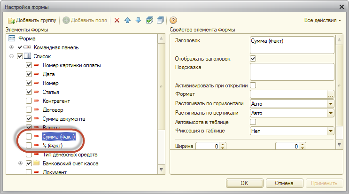Uncheck the Номер field checkbox
Image resolution: width=349 pixels, height=194 pixels.
click(29, 83)
